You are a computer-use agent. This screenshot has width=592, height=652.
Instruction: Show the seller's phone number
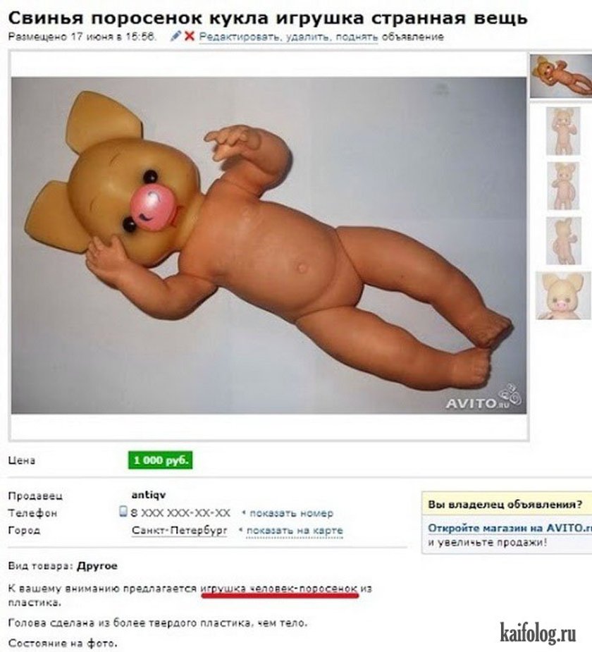pos(292,513)
